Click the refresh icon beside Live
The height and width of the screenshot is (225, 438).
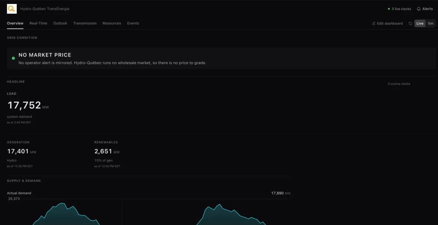tap(410, 24)
